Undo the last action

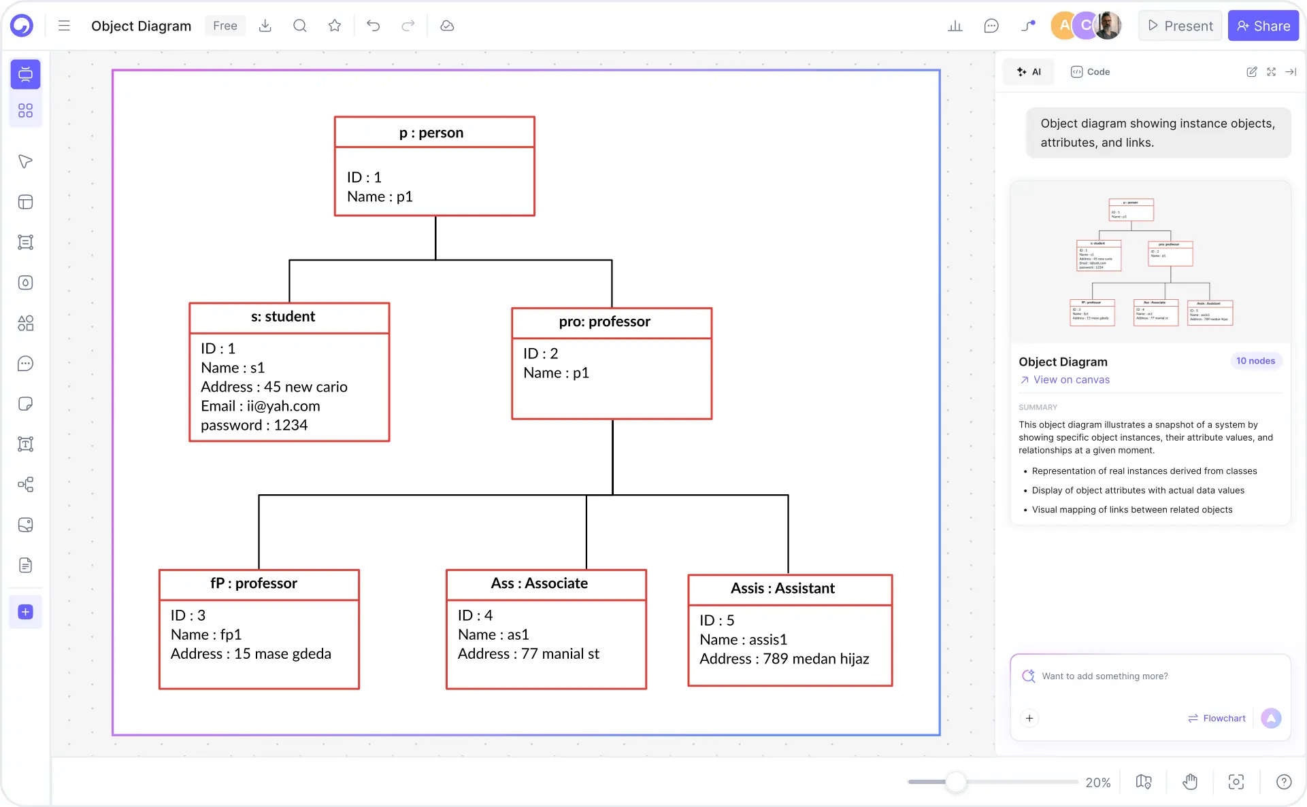point(373,25)
